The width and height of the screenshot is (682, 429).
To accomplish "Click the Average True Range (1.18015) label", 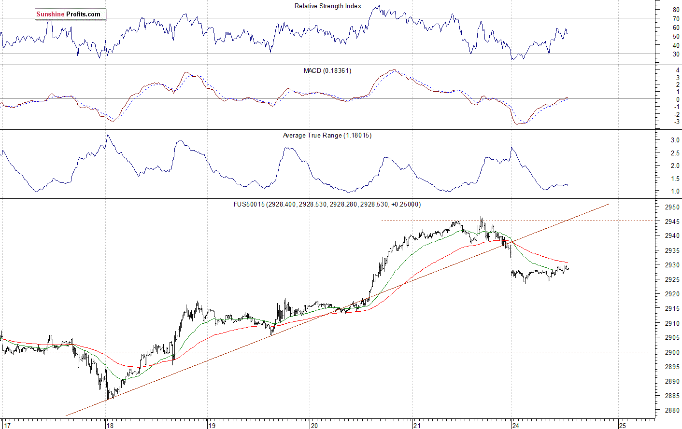I will 327,136.
